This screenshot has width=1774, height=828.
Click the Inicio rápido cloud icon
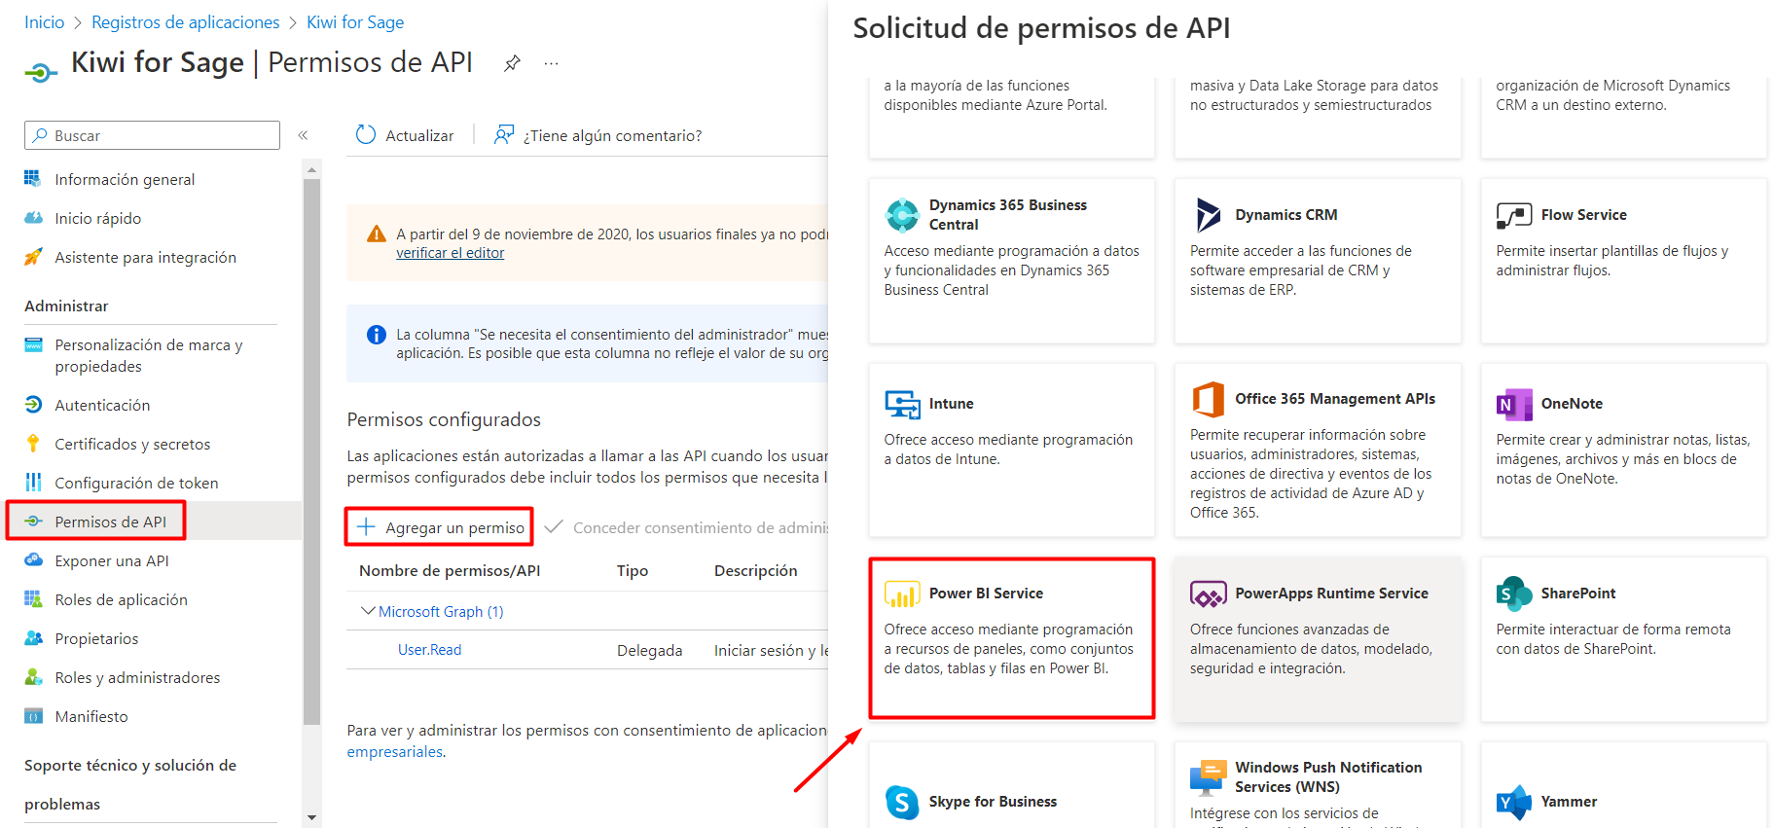33,218
